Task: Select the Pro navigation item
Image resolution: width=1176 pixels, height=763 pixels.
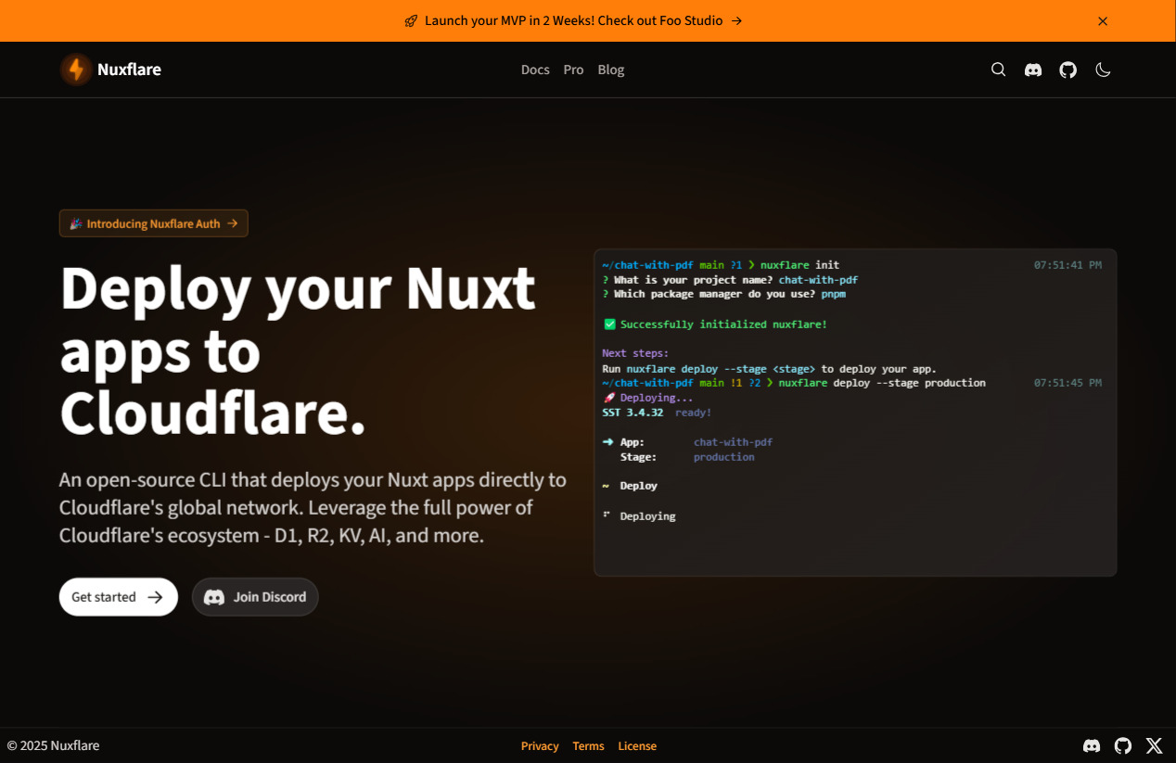Action: [x=573, y=70]
